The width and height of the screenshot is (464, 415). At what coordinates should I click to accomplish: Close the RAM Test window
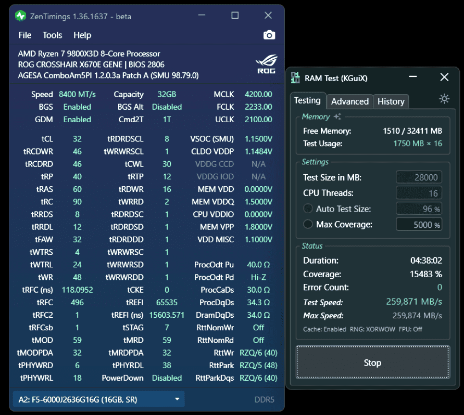pyautogui.click(x=444, y=77)
